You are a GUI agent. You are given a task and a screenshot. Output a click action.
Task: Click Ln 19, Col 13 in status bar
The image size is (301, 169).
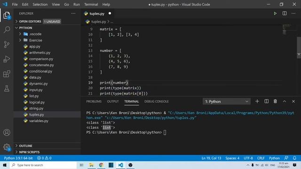tap(211, 158)
